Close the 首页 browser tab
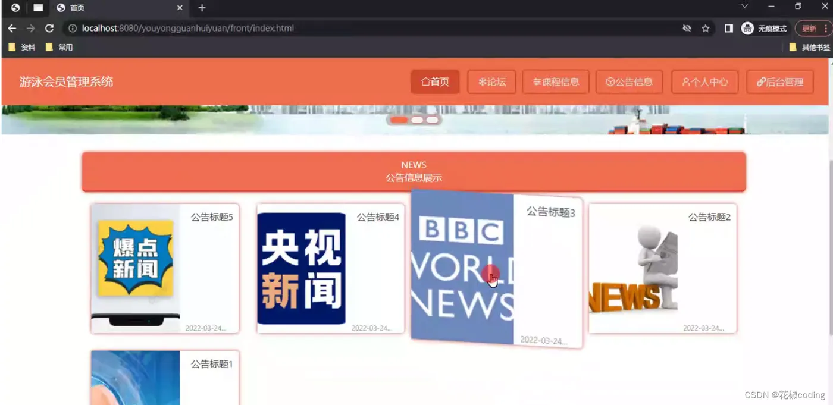 coord(180,8)
